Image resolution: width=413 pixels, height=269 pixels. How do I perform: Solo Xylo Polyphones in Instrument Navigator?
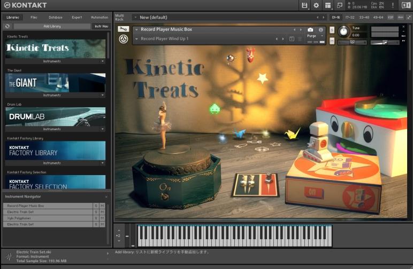pyautogui.click(x=96, y=218)
